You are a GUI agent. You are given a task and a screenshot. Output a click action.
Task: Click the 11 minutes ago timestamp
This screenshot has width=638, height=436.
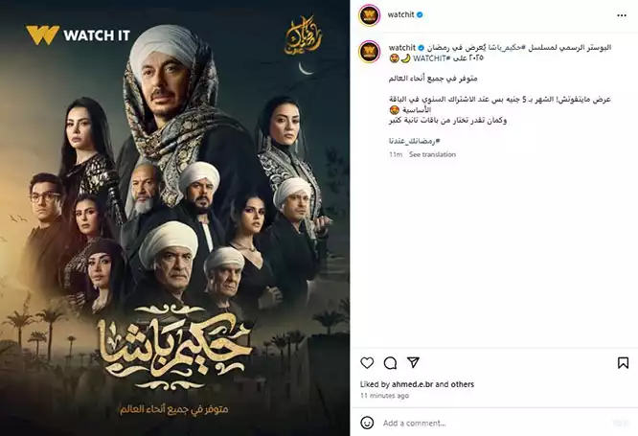click(x=384, y=396)
